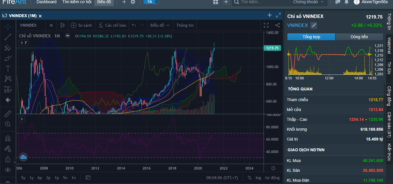Open fullscreen mode for the chart
The height and width of the screenshot is (184, 393).
[266, 25]
